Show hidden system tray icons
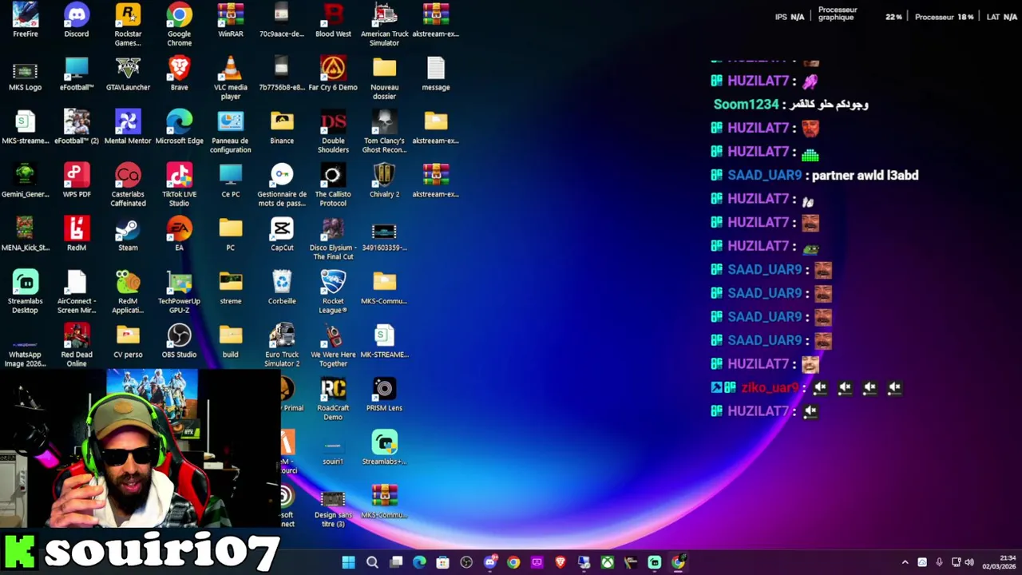The image size is (1022, 575). coord(905,562)
